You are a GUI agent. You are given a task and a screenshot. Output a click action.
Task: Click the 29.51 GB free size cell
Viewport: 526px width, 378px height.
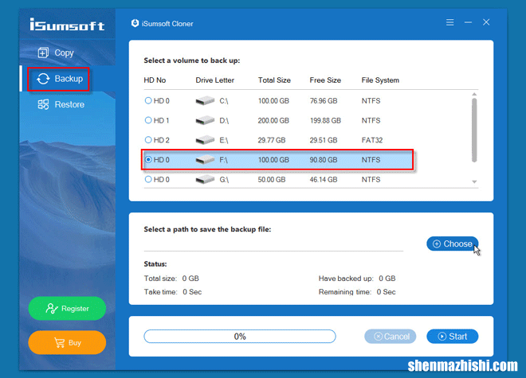coord(324,140)
